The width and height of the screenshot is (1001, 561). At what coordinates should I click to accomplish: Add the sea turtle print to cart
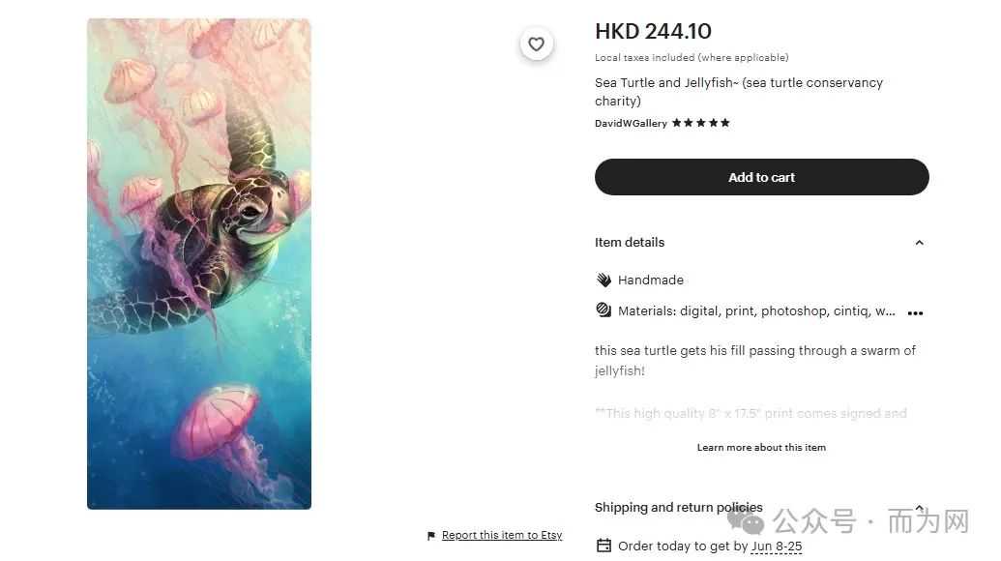click(761, 177)
